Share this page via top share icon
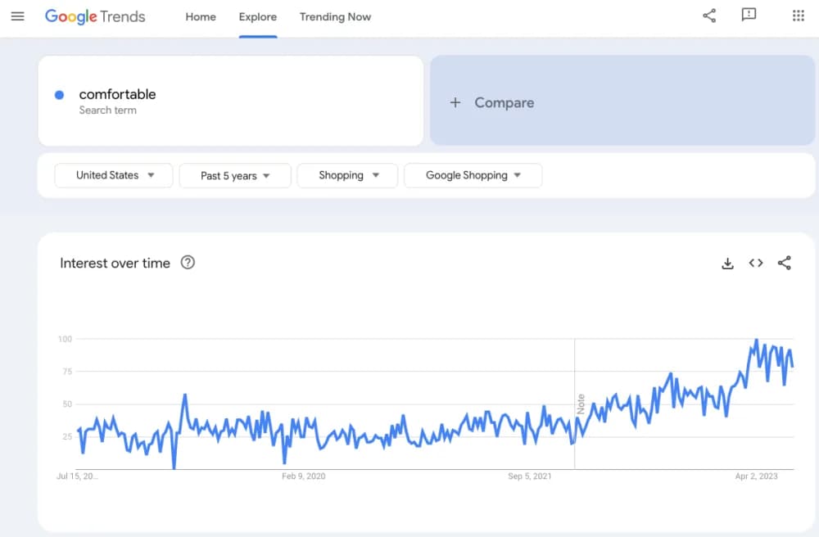 [x=709, y=16]
